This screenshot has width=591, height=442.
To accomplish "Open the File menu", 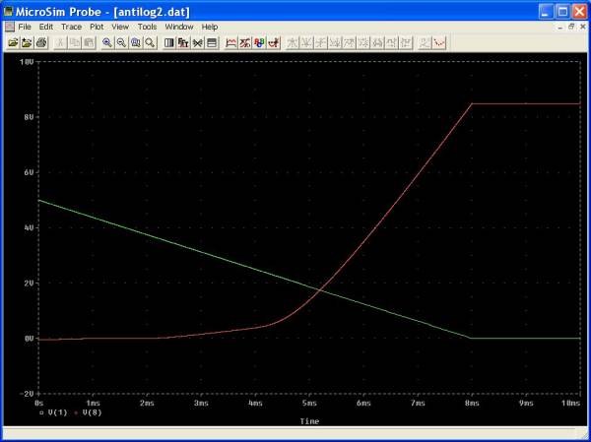I will [25, 27].
